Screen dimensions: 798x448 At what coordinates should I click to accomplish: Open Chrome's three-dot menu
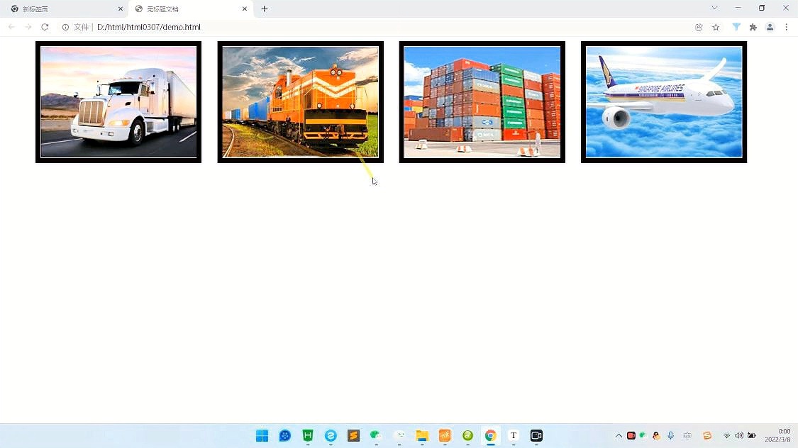[x=786, y=27]
